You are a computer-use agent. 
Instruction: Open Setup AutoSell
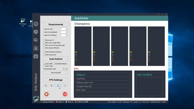coord(56,73)
